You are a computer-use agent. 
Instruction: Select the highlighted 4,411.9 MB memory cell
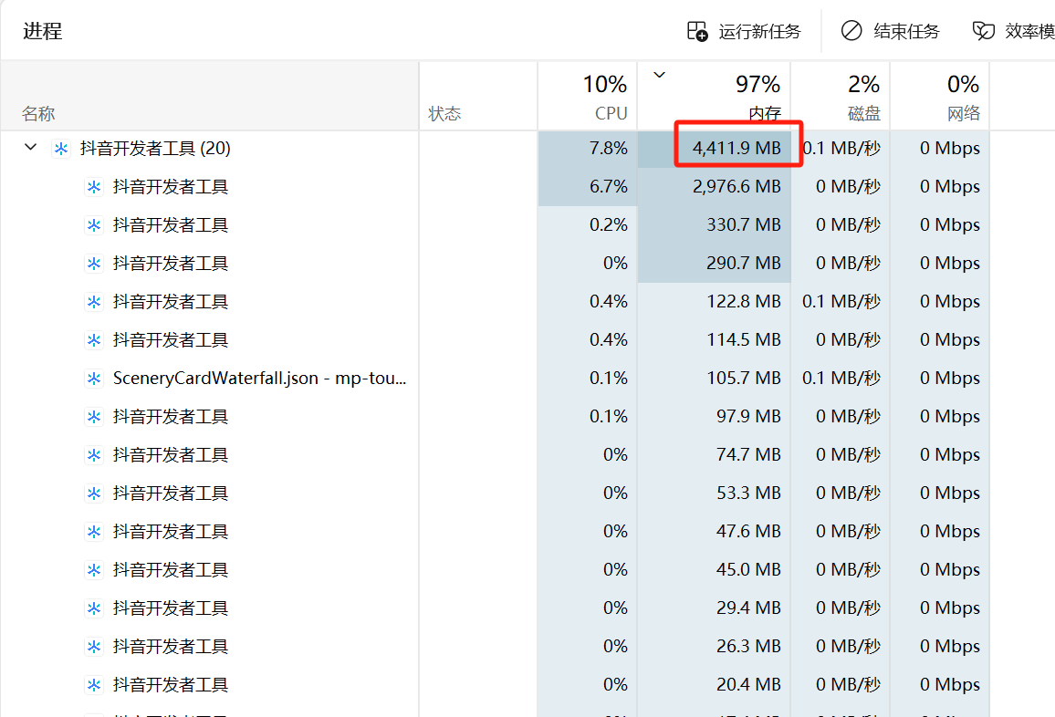coord(737,149)
